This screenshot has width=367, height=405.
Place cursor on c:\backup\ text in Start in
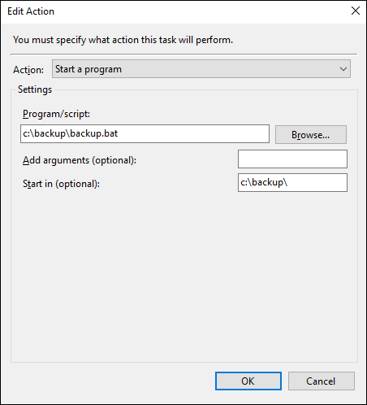pos(264,182)
